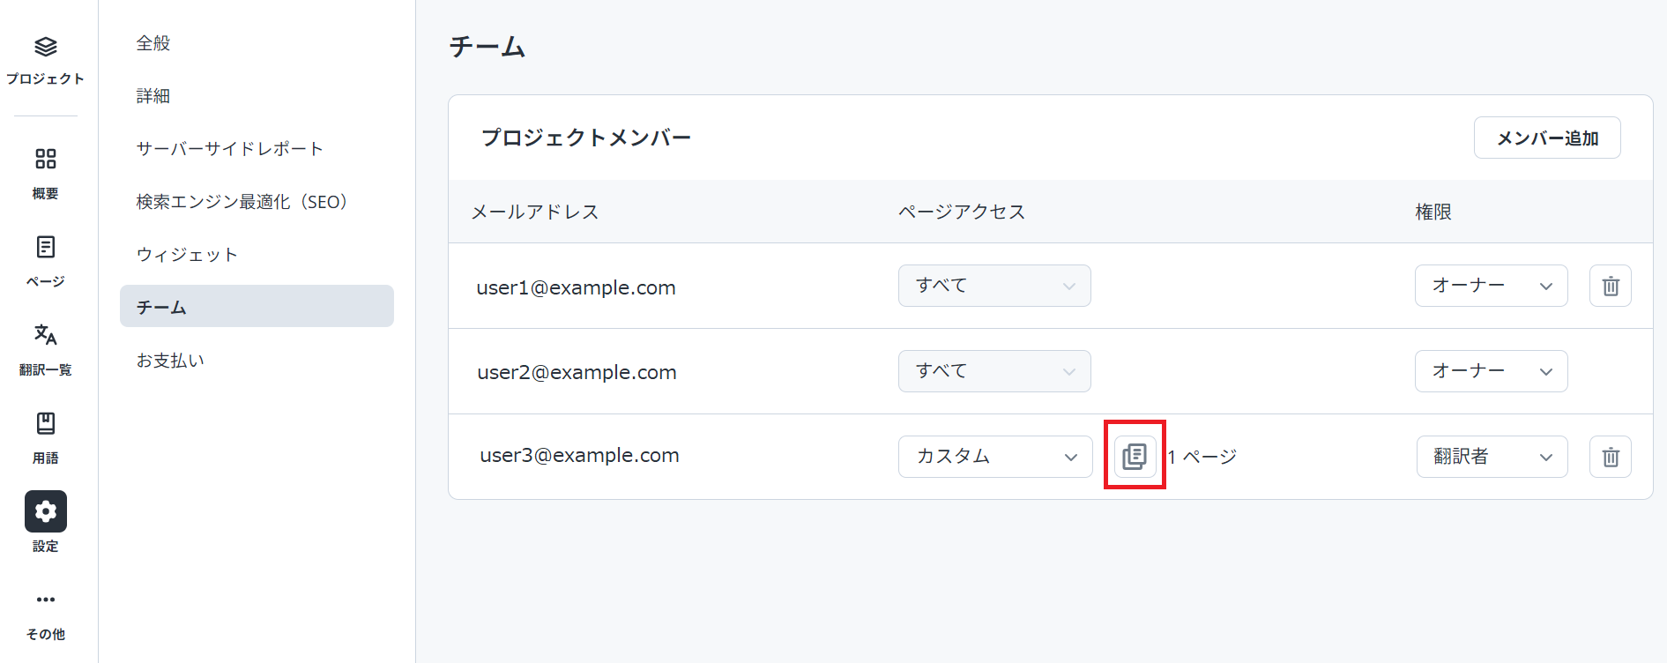The image size is (1667, 663).
Task: Click the user3@example.com email cell
Action: tap(579, 455)
